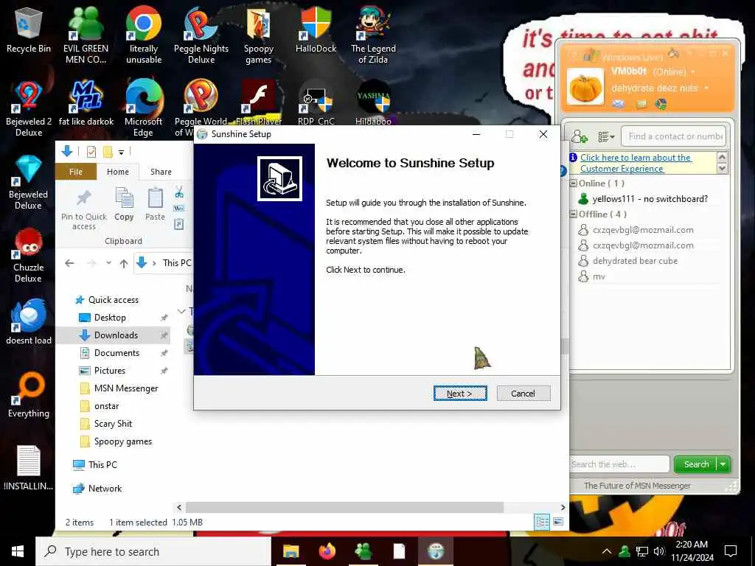Select Desktop in navigation pane
The image size is (755, 566).
click(x=110, y=318)
